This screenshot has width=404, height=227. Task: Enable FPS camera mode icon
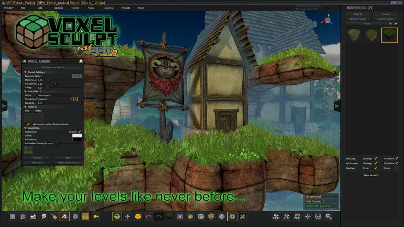pyautogui.click(x=276, y=216)
